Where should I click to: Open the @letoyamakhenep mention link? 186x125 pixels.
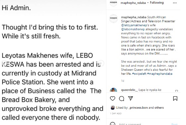pos(133,25)
